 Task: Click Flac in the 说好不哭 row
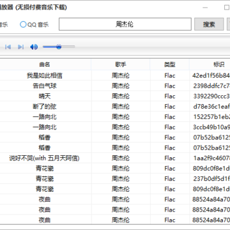click(170, 158)
